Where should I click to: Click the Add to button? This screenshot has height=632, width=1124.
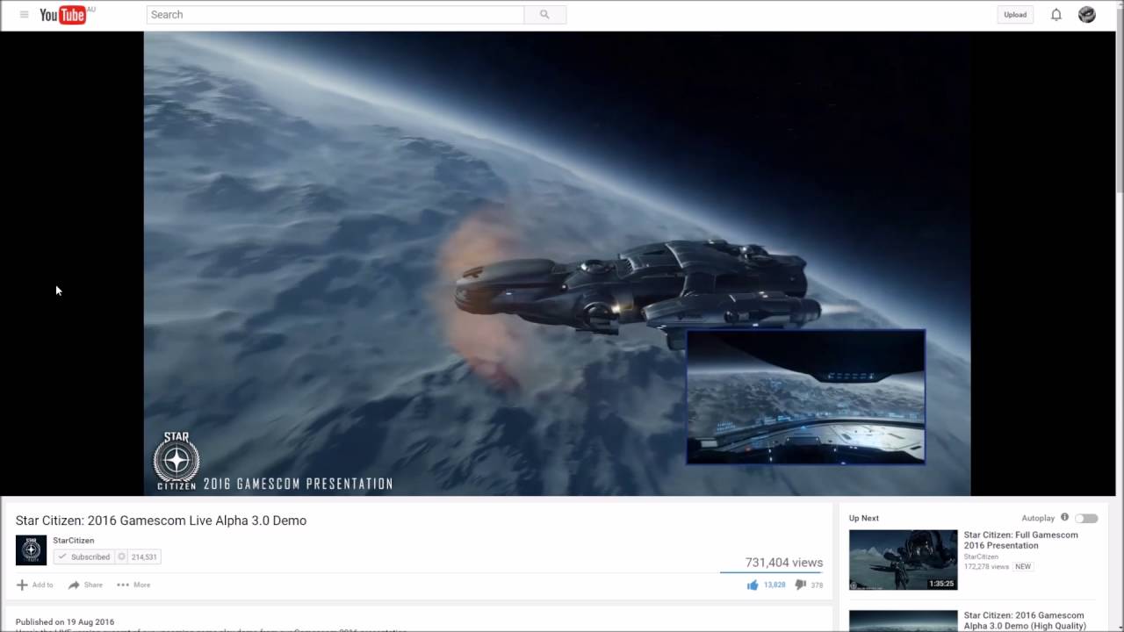pos(35,585)
